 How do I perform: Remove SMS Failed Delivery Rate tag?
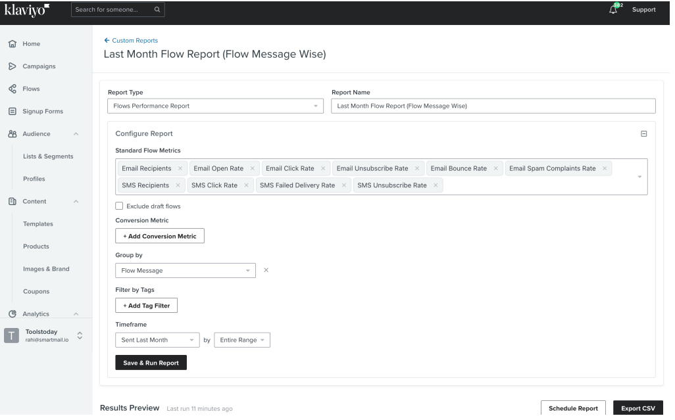pos(344,185)
